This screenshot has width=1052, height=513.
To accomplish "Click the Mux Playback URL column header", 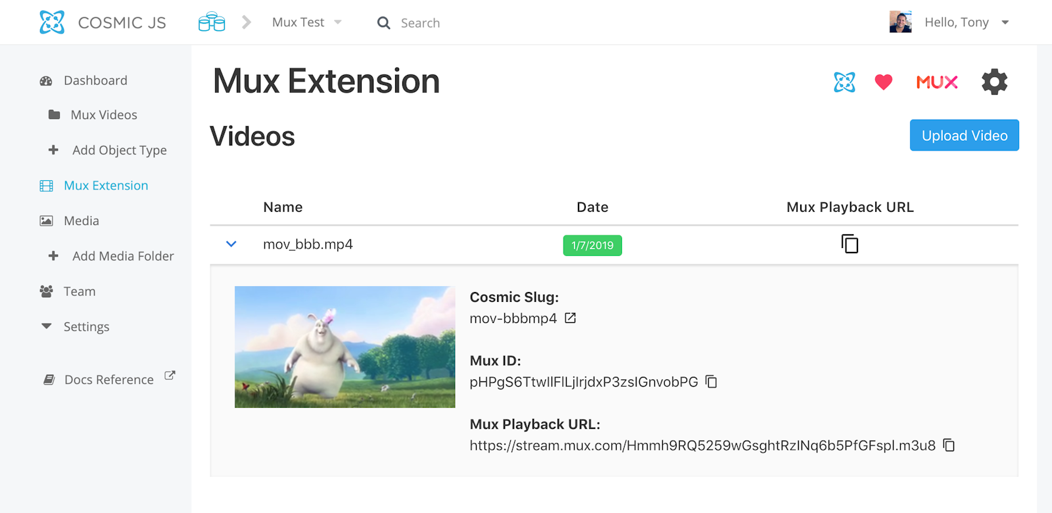I will click(850, 207).
